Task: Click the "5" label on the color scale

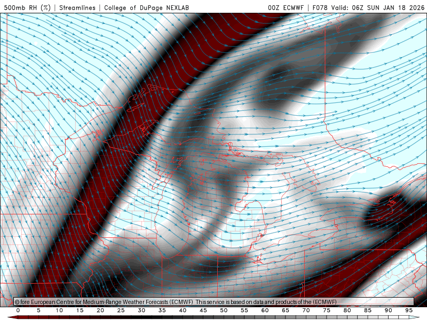Action: tap(38, 310)
